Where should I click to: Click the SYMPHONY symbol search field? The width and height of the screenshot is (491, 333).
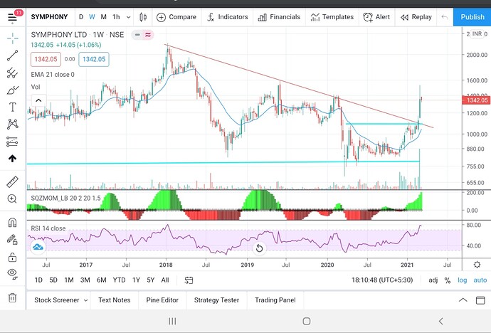(x=49, y=17)
